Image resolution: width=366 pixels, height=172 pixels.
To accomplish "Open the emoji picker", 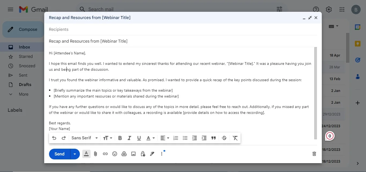I will (x=115, y=154).
